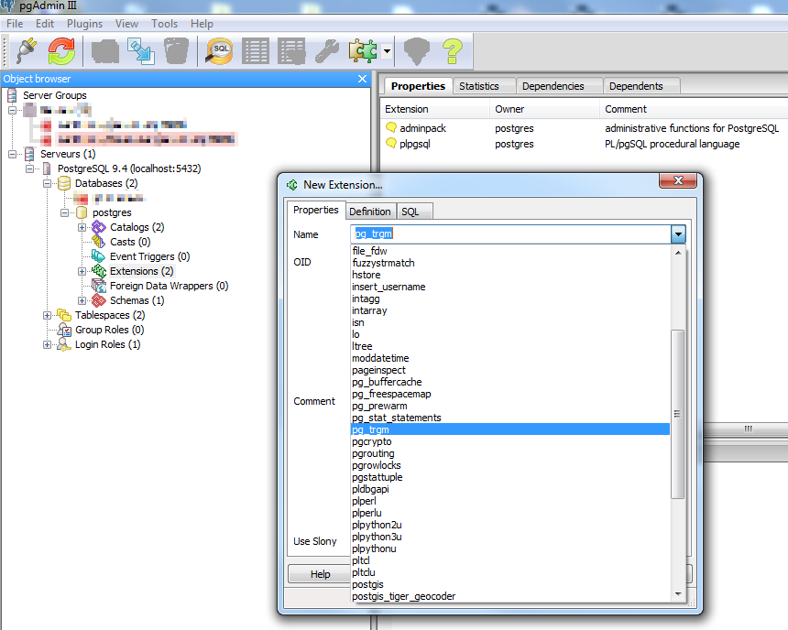Click the Help button in dialog
The image size is (788, 630).
(320, 574)
